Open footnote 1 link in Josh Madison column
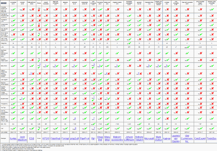Viewport: 217px width, 151px height. 22,98
